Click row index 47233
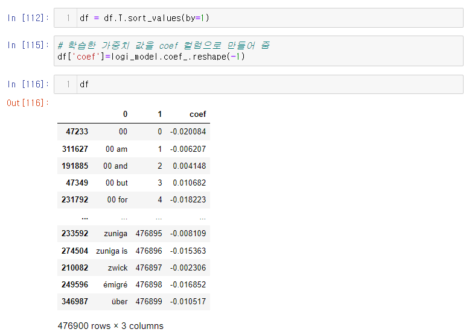 tap(77, 131)
